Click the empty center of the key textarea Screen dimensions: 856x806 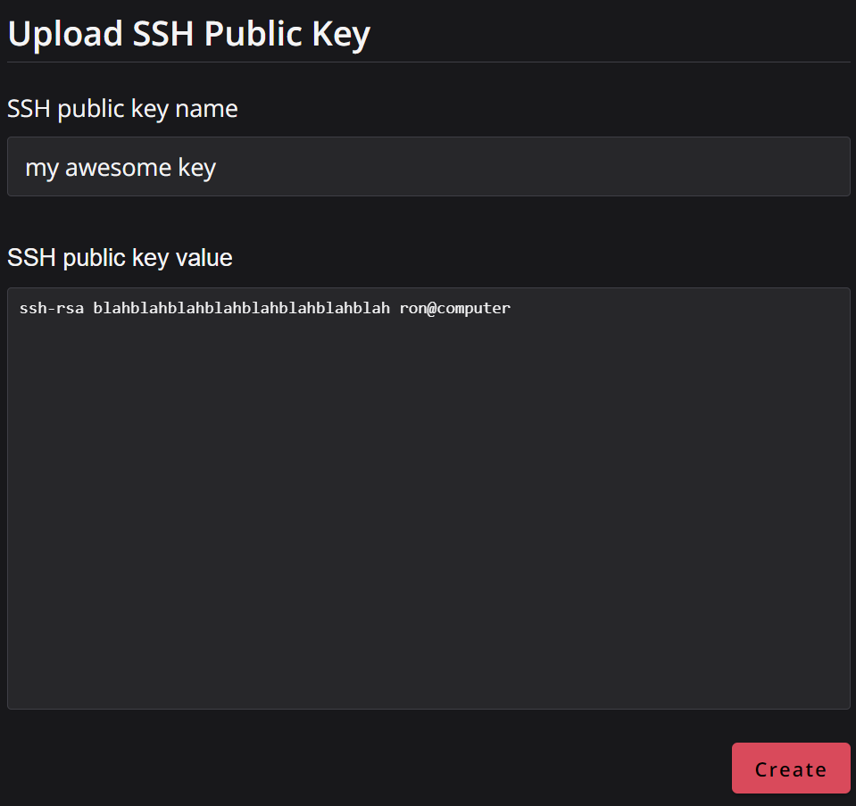[x=428, y=500]
